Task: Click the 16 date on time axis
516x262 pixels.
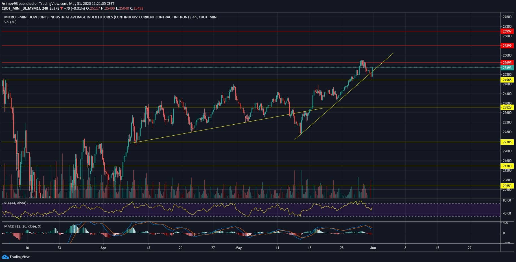Action: pos(27,248)
